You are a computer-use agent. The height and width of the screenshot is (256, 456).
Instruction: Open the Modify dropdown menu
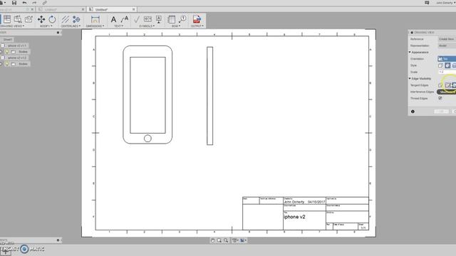[46, 26]
